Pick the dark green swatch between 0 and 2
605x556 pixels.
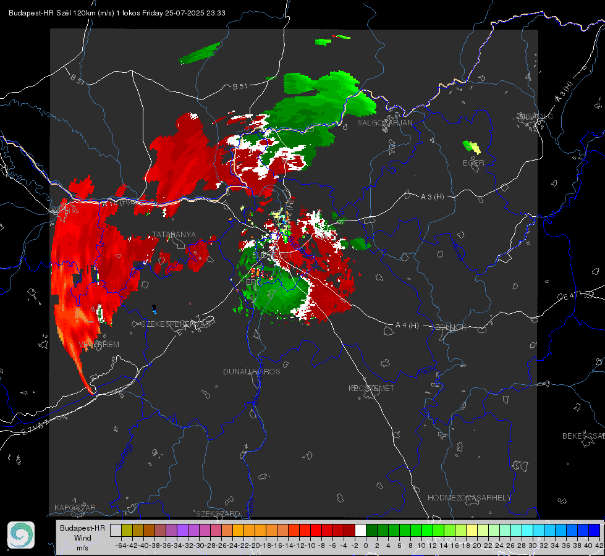pos(371,530)
